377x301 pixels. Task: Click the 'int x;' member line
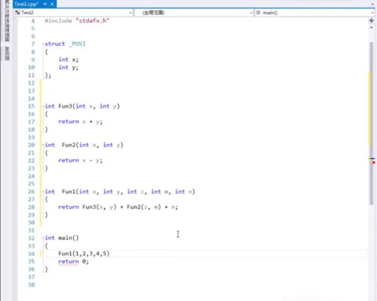click(x=69, y=59)
